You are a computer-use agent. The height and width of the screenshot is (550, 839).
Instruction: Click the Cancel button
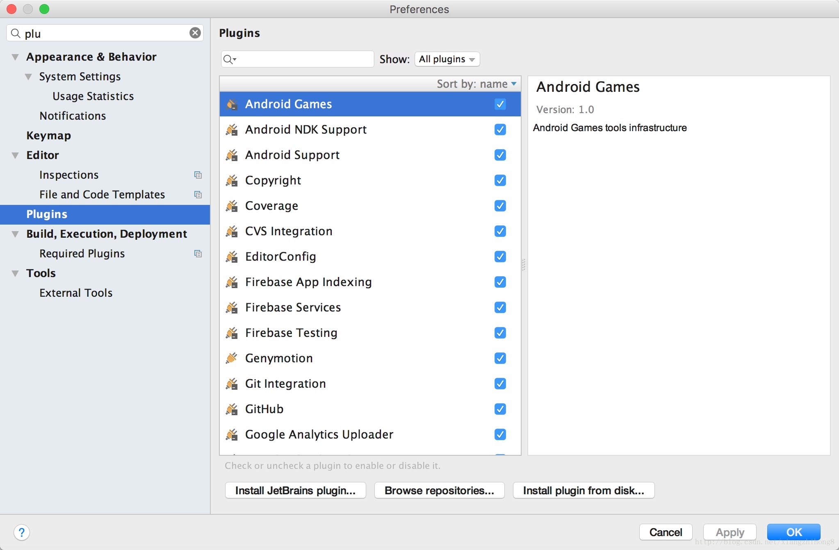pyautogui.click(x=666, y=532)
